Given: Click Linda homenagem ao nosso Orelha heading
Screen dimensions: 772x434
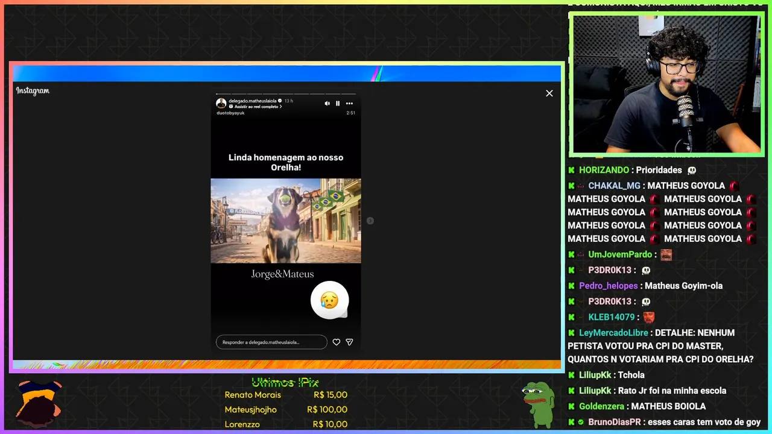Looking at the screenshot, I should [x=286, y=162].
